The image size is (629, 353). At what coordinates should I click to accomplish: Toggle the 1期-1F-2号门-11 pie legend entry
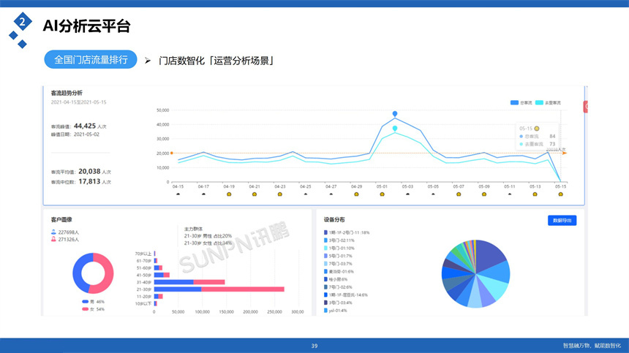347,232
